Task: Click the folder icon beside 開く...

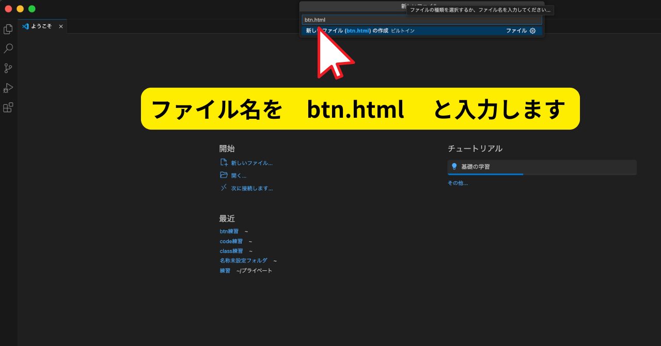Action: point(224,175)
